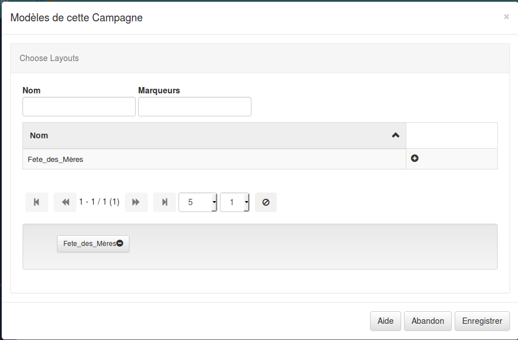518x340 pixels.
Task: Click the Nom column header label
Action: 39,136
